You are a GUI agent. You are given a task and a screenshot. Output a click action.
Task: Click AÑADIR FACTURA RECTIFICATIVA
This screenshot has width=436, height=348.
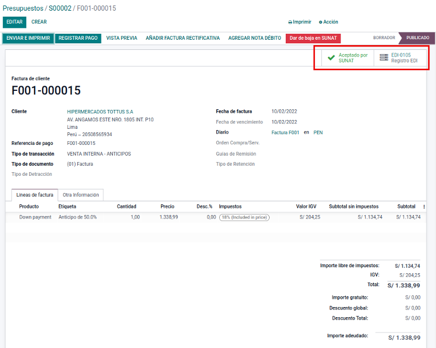tap(182, 38)
